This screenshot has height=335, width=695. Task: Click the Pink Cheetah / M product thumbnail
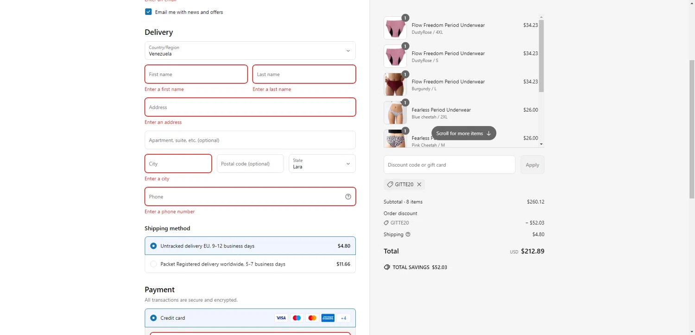click(395, 139)
